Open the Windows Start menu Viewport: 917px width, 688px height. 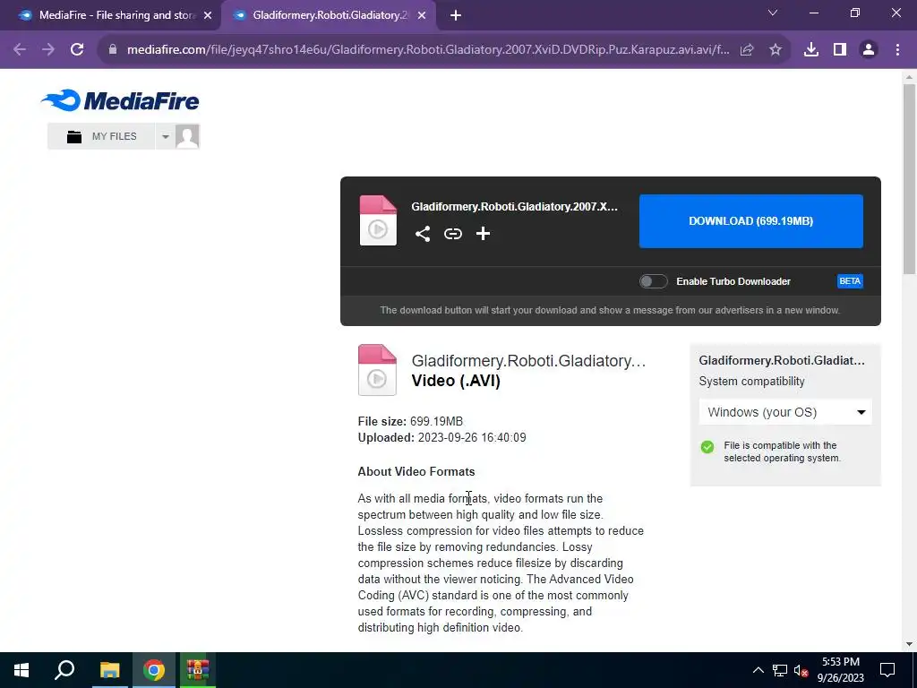21,670
